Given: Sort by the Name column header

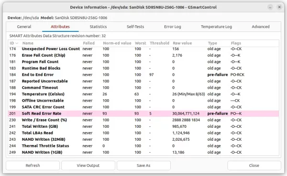Looking at the screenshot, I should [28, 43].
